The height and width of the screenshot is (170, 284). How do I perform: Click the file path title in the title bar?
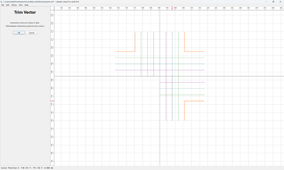click(x=41, y=2)
